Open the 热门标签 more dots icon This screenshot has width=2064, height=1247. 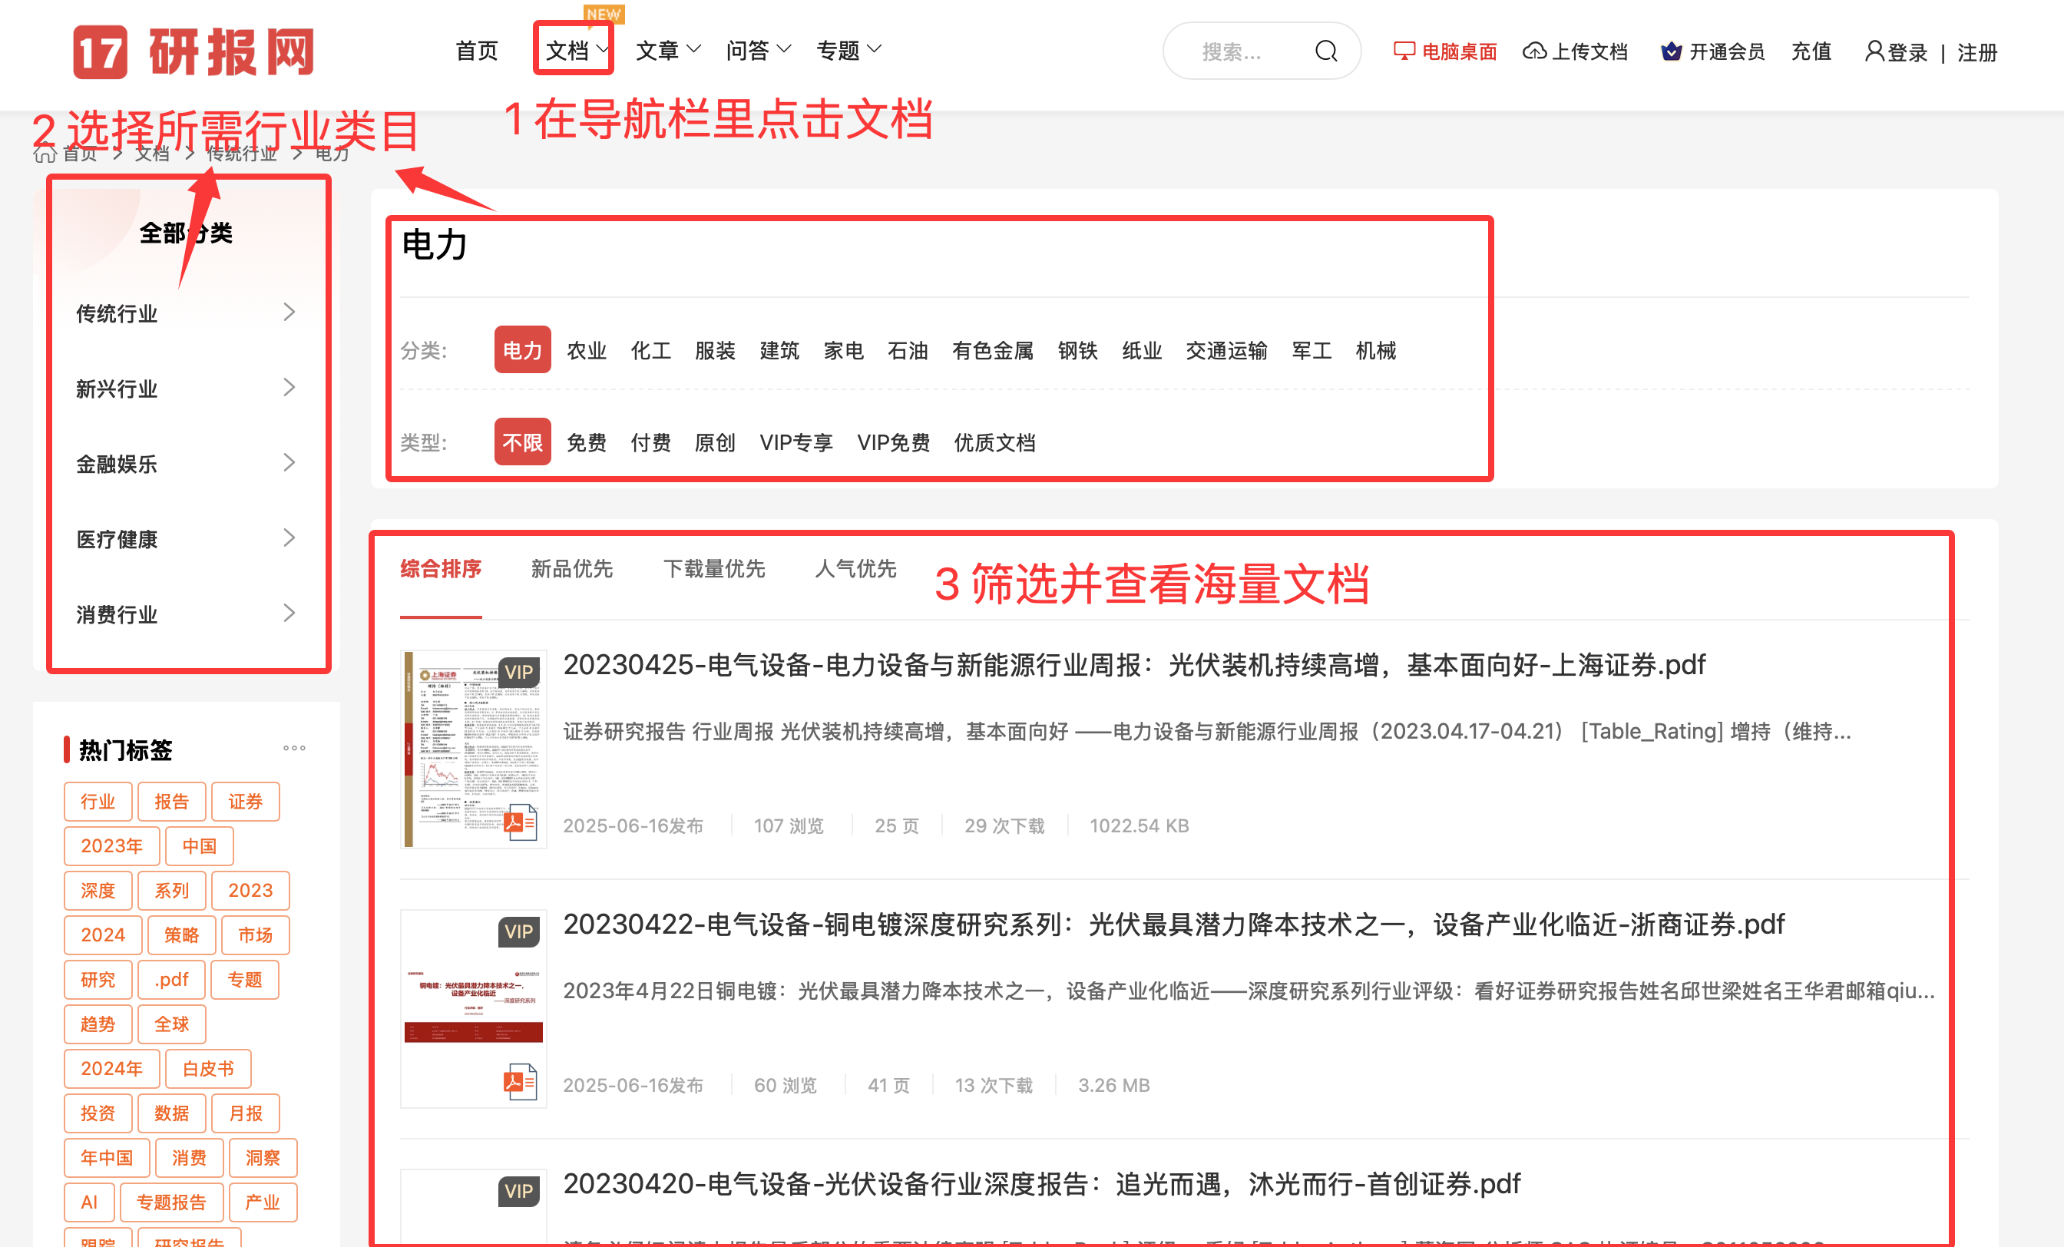click(x=294, y=748)
